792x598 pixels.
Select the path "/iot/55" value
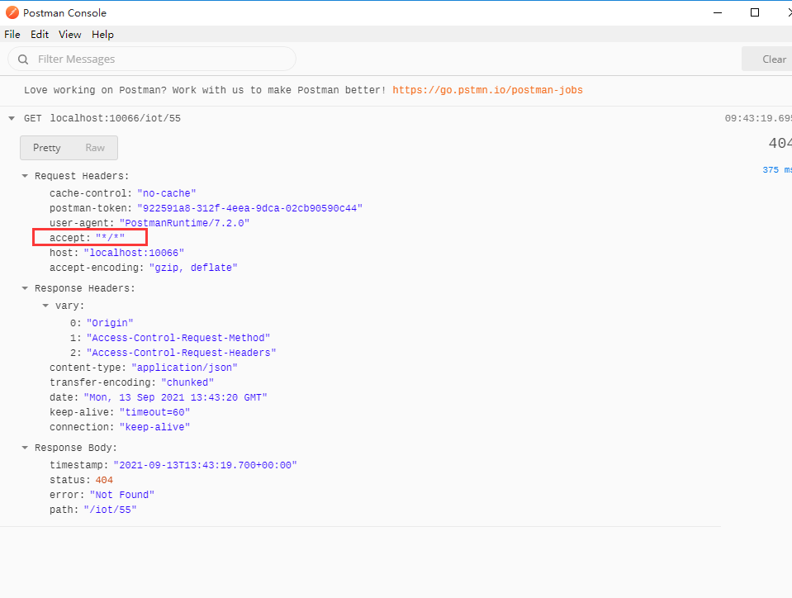tap(110, 510)
